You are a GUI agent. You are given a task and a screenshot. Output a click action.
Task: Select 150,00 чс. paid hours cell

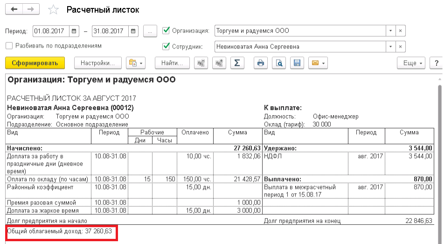point(195,179)
